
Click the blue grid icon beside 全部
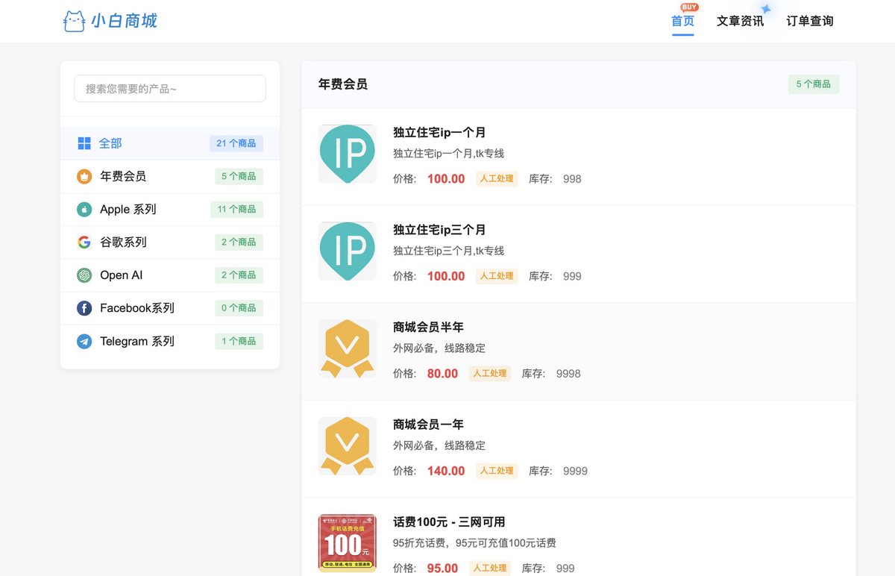click(84, 143)
